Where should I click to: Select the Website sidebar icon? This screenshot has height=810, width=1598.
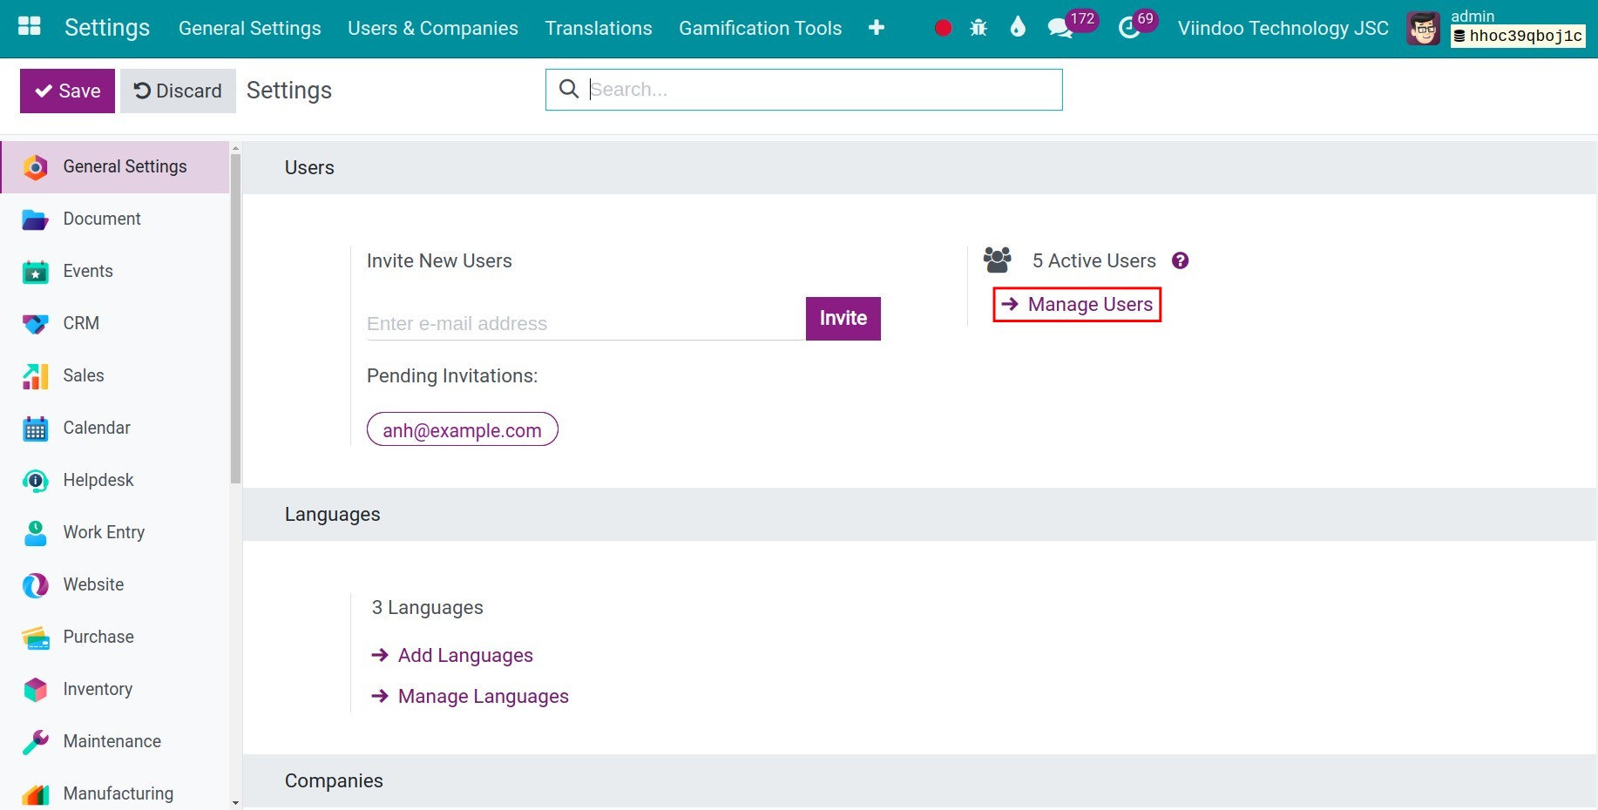[x=35, y=584]
